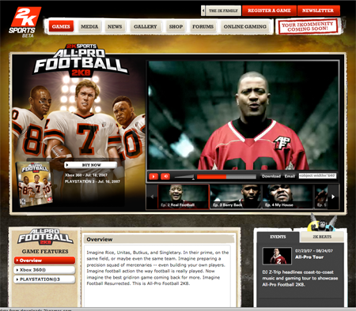Open the Media navigation tab
Image resolution: width=356 pixels, height=311 pixels.
tap(89, 26)
